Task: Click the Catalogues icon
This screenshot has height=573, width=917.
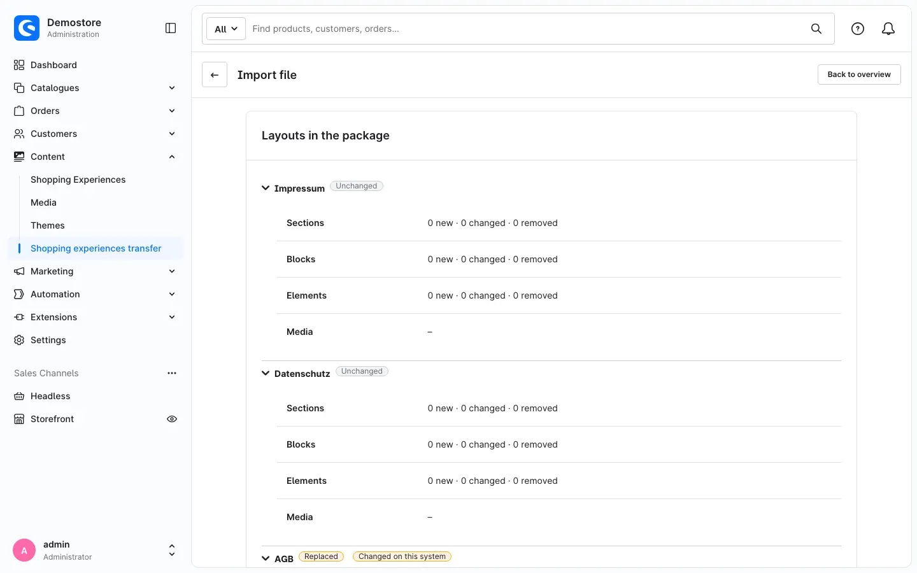Action: (x=19, y=88)
